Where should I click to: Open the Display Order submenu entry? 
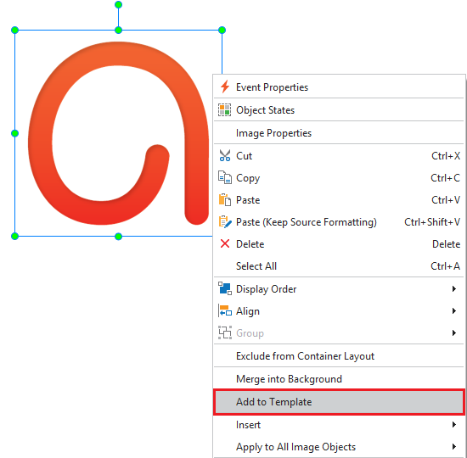point(339,288)
